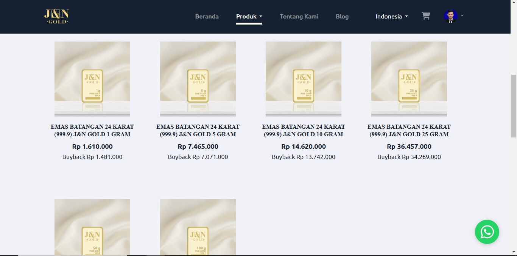
Task: Click Buyback Rp 1.481.000 text
Action: 92,157
